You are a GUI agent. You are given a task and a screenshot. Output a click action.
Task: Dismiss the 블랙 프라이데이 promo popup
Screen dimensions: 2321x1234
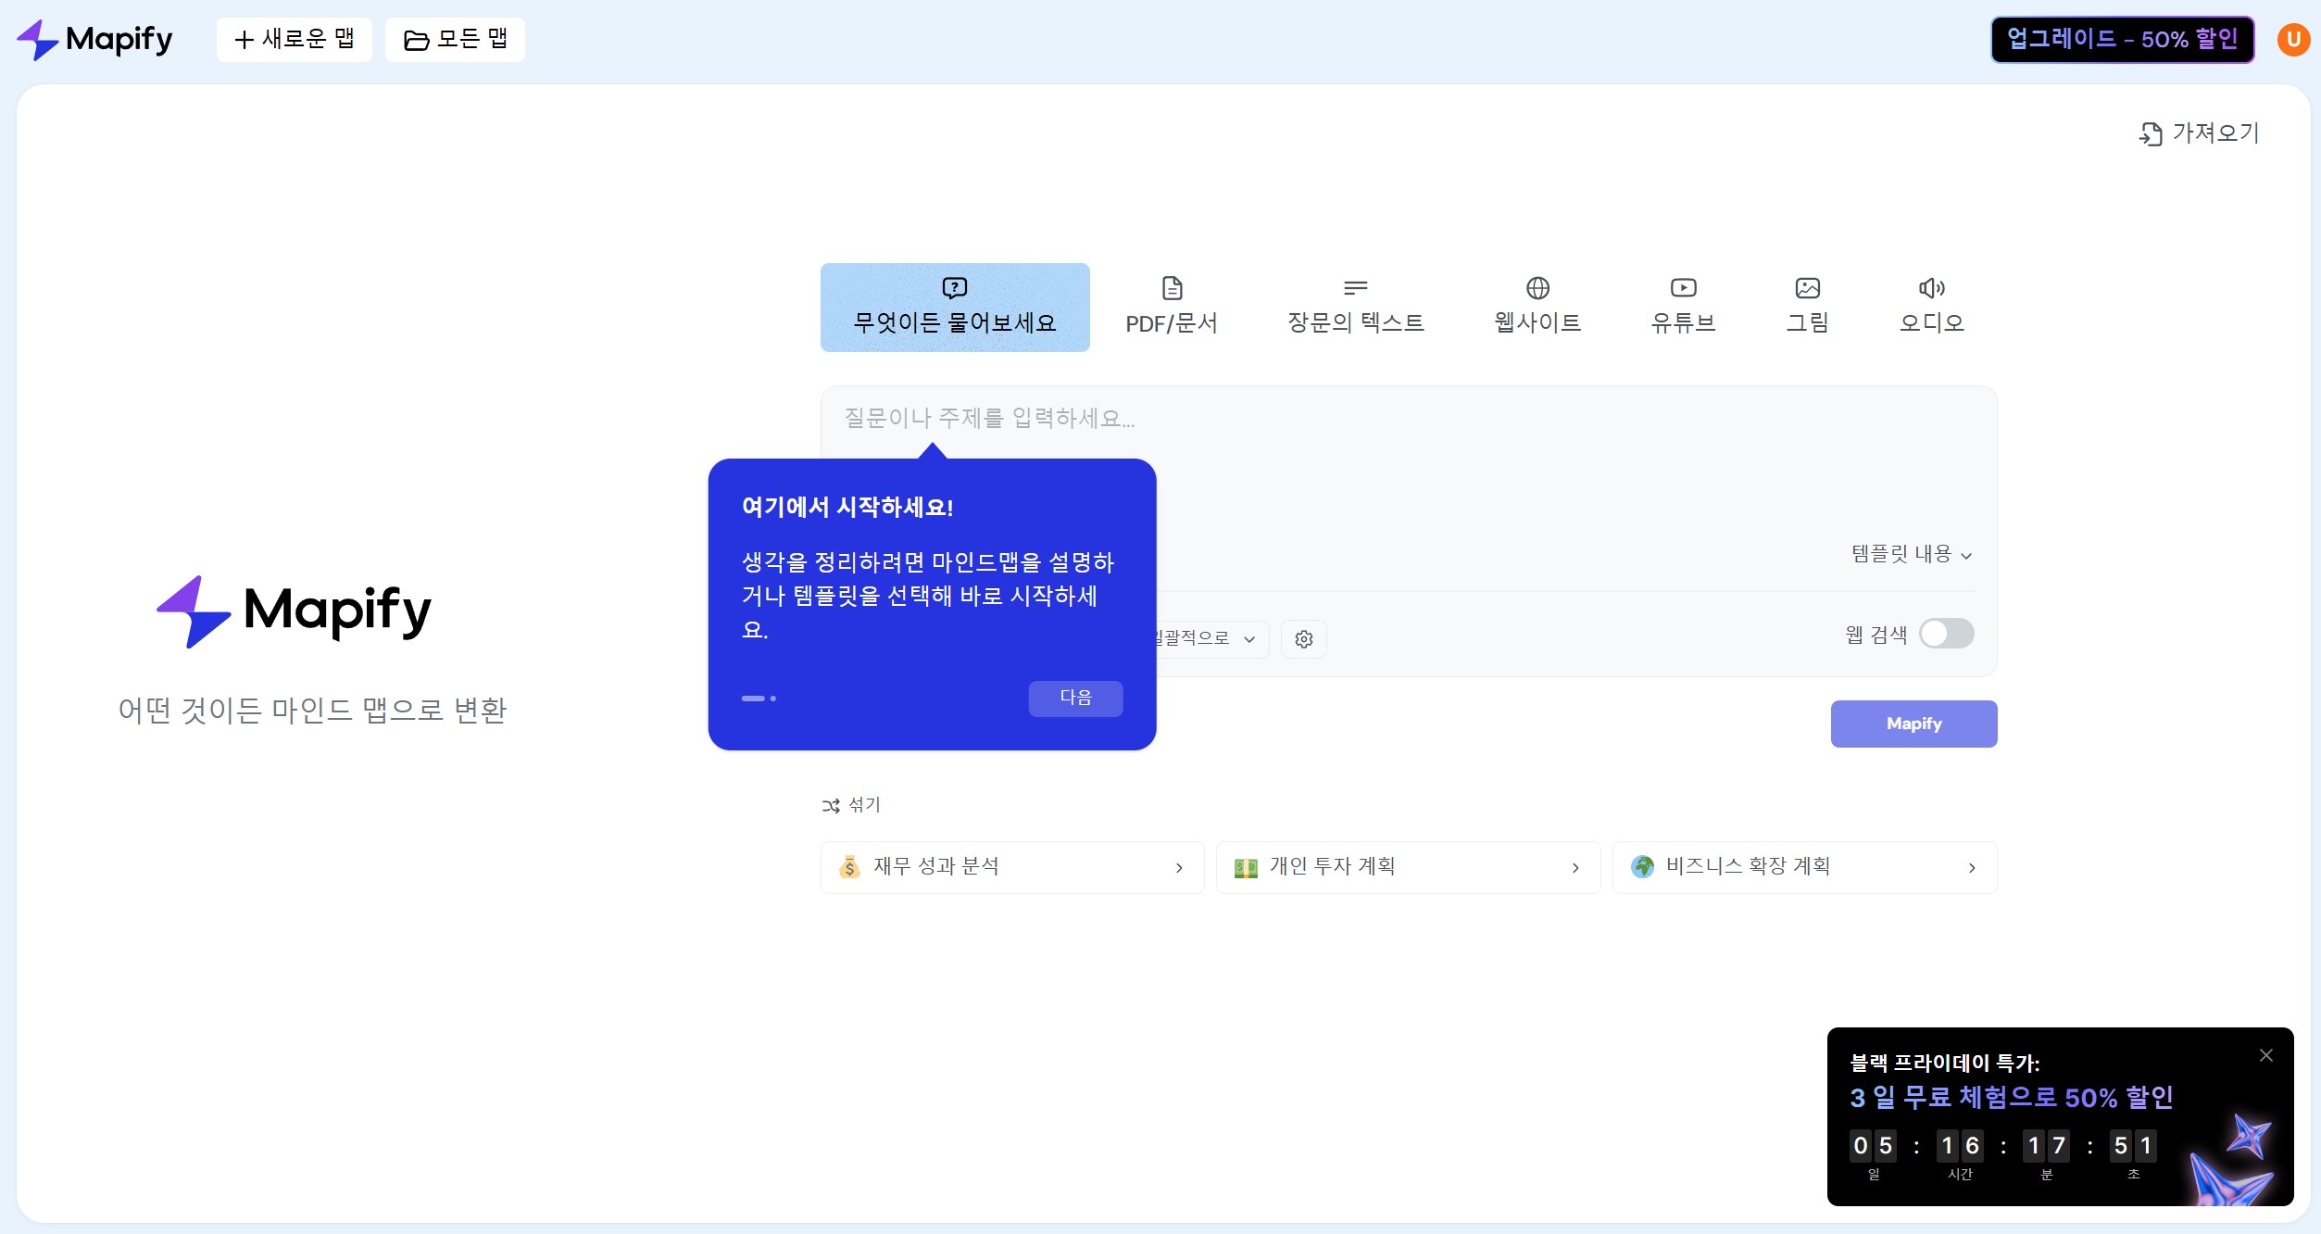click(x=2265, y=1056)
